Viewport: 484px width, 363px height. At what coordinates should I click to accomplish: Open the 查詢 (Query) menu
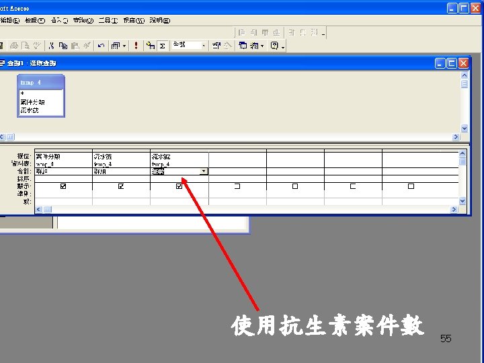coord(83,20)
